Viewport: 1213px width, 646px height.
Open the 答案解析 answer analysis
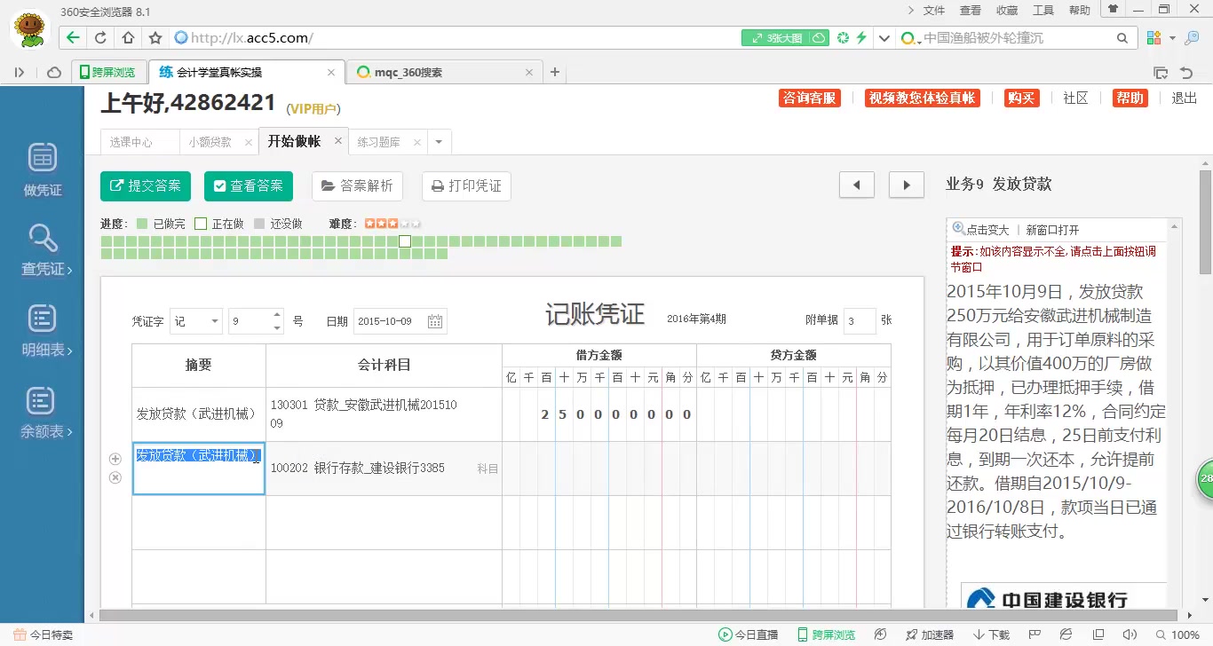(357, 185)
